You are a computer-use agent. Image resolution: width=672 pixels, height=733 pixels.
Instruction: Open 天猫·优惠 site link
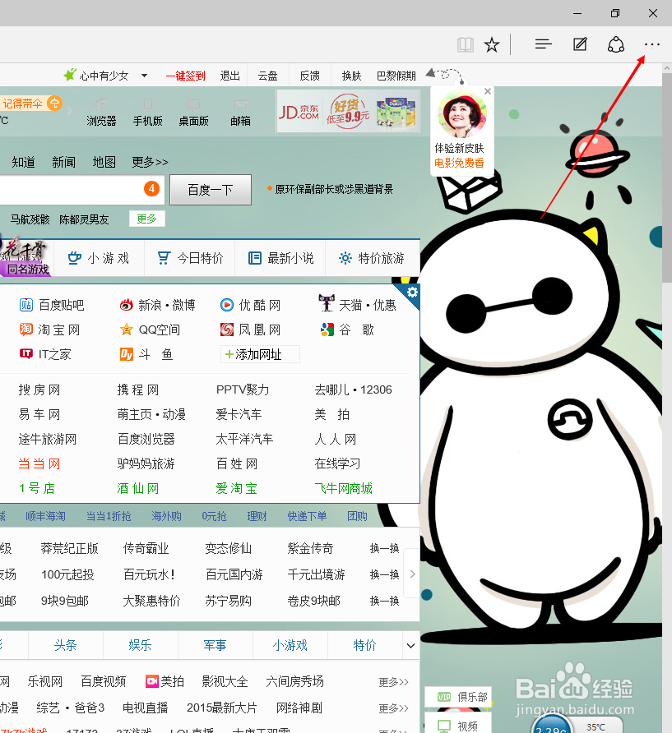pos(358,304)
